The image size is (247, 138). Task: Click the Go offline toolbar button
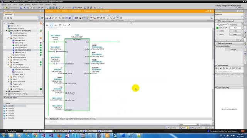click(77, 8)
